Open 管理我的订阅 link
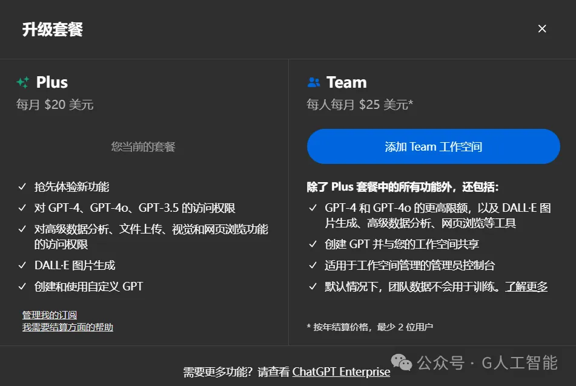The height and width of the screenshot is (386, 576). click(50, 315)
